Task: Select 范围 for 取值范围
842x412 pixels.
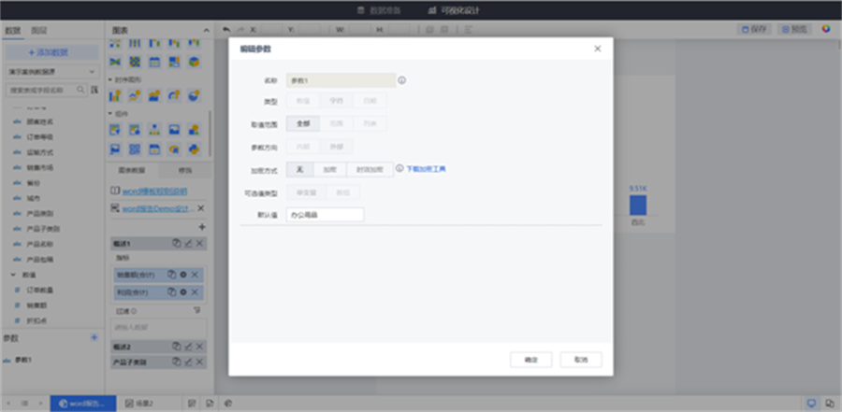Action: click(x=337, y=124)
